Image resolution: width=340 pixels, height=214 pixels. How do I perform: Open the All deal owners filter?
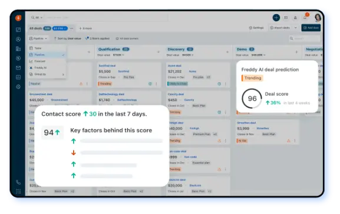(x=127, y=39)
